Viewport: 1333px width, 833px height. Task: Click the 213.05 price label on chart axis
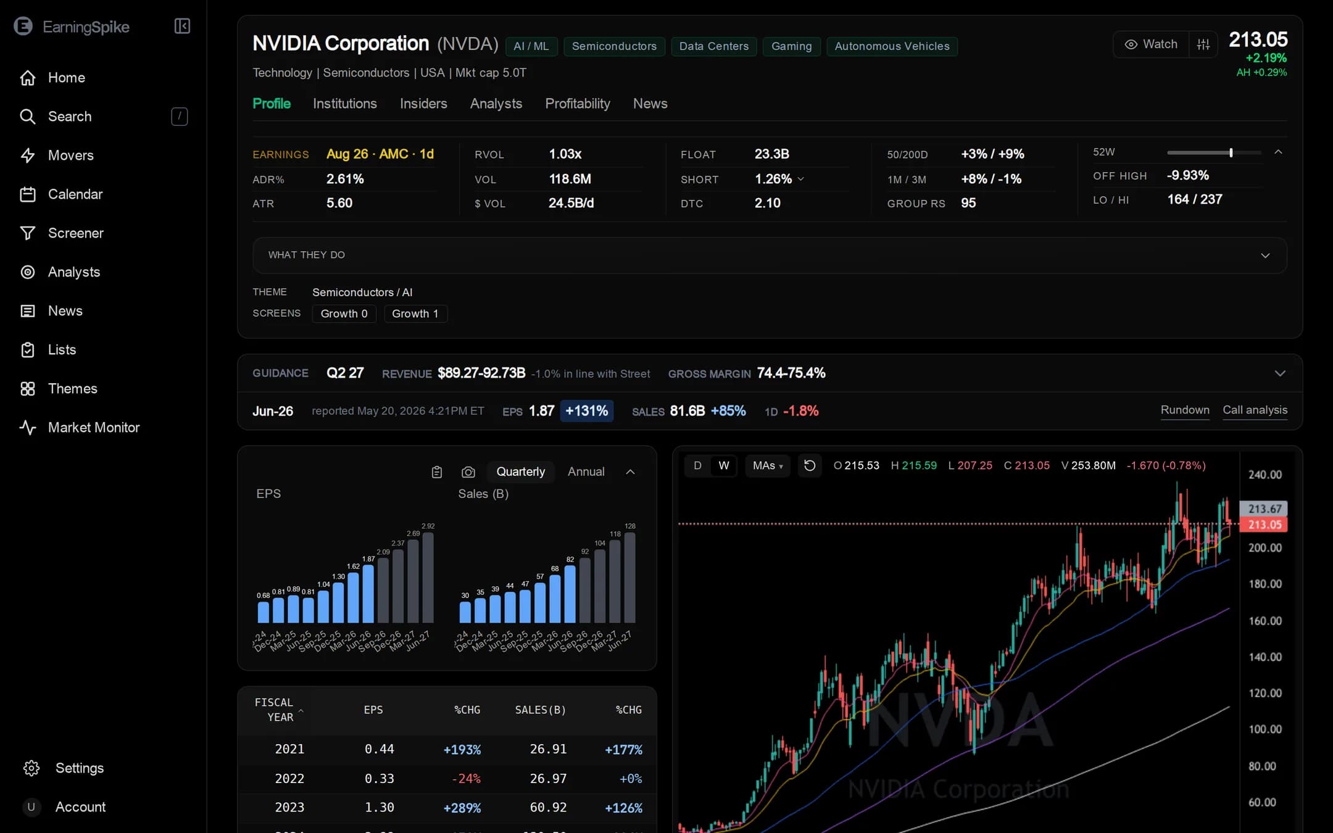(1264, 525)
